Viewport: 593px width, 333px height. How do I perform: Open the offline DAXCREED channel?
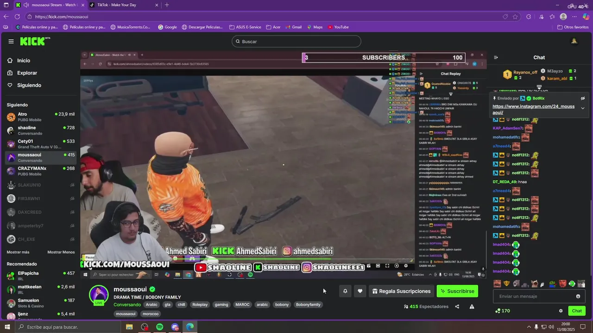tap(41, 212)
